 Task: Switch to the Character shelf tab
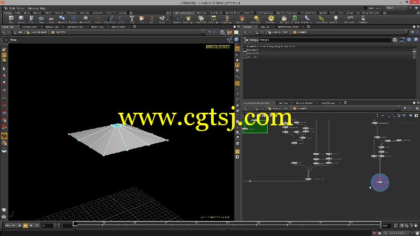pos(71,13)
